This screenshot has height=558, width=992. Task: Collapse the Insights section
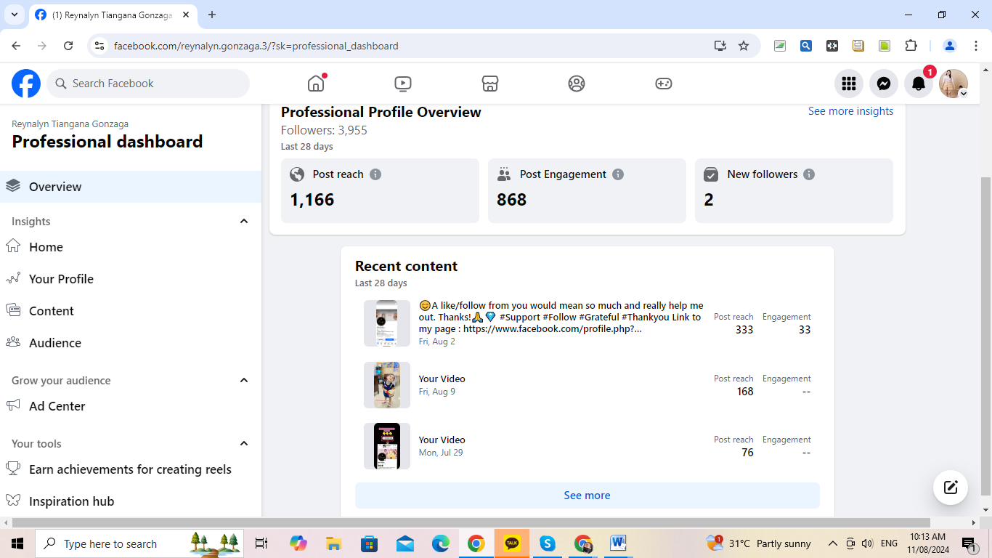[244, 222]
